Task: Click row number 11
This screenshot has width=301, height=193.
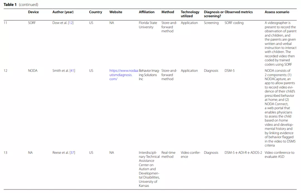Action: tap(5, 23)
